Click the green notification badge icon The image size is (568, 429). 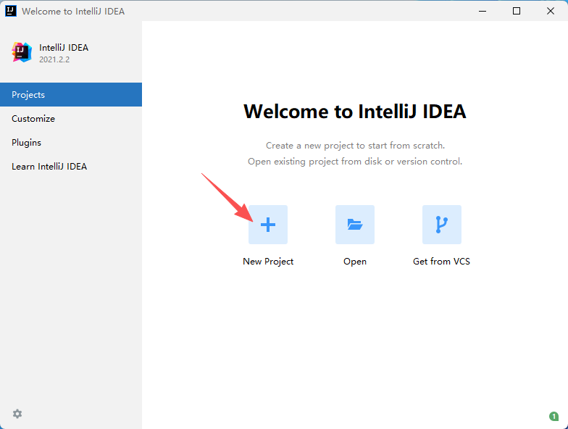point(554,416)
